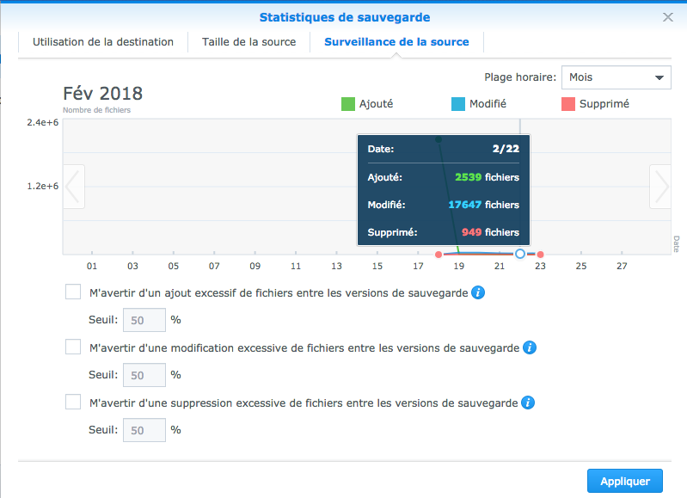
Task: Go to next month with right chart arrow
Action: [660, 187]
